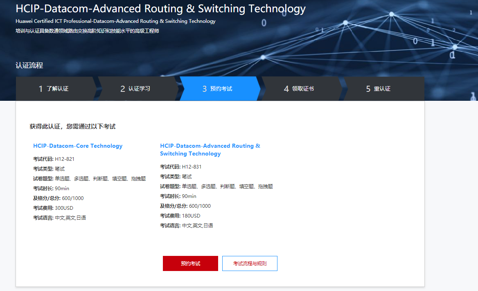Image resolution: width=478 pixels, height=291 pixels.
Task: Click the page title HCIP-Datacom-Advanced Routing & Switching Technology
Action: coord(161,9)
